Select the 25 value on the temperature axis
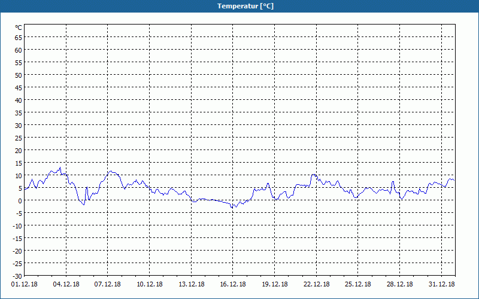The image size is (479, 299). [x=19, y=138]
